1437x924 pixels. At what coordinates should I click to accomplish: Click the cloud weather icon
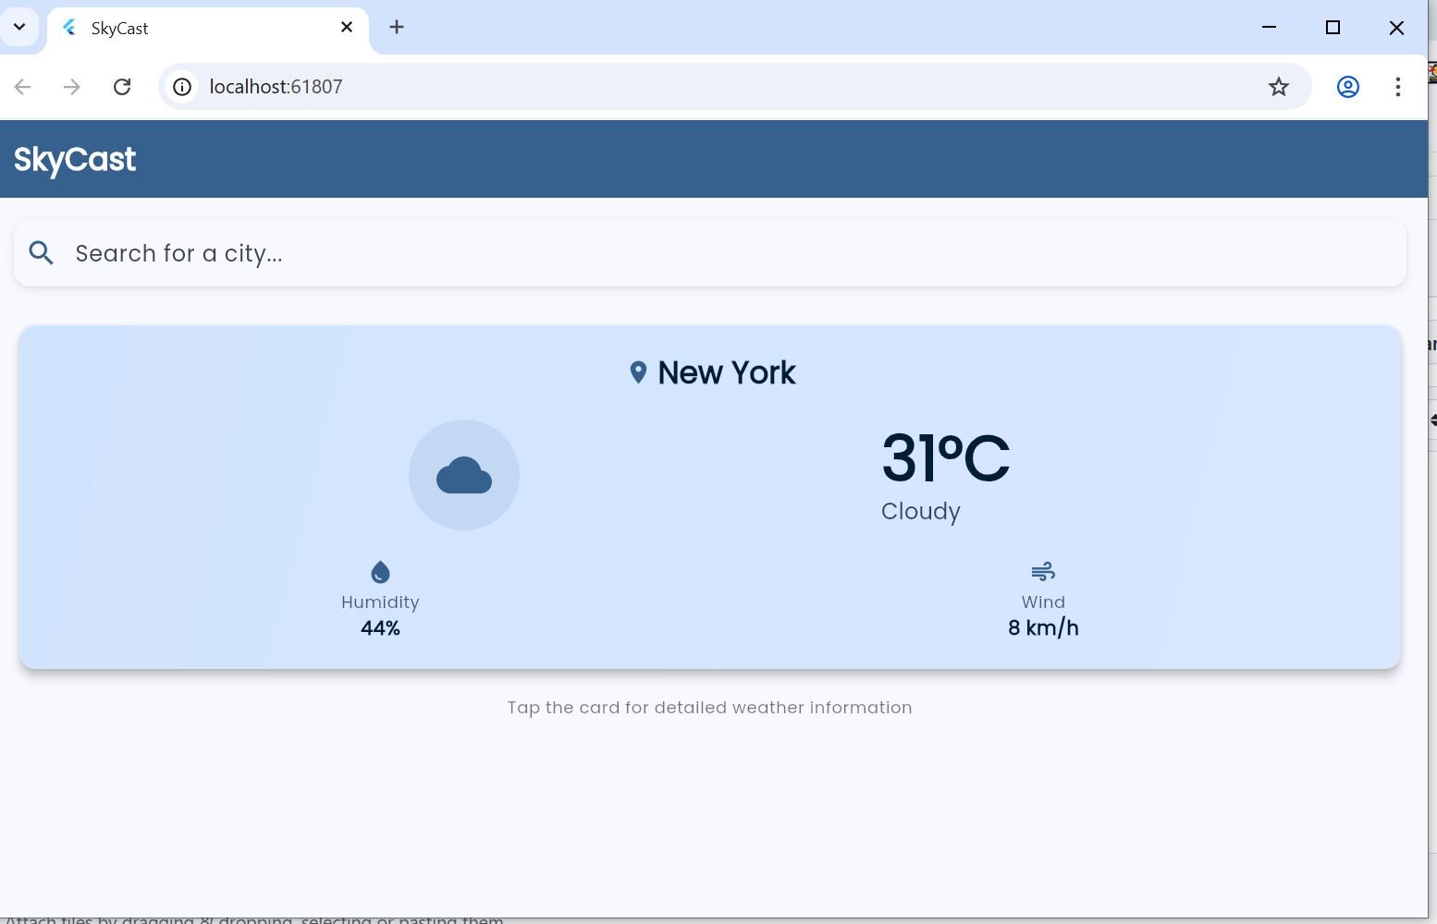tap(464, 475)
